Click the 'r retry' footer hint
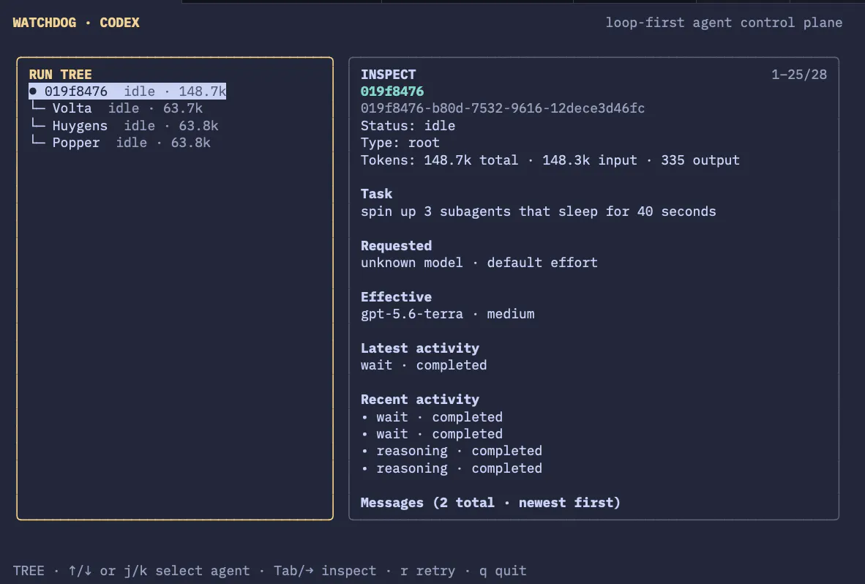This screenshot has width=865, height=584. [x=427, y=571]
